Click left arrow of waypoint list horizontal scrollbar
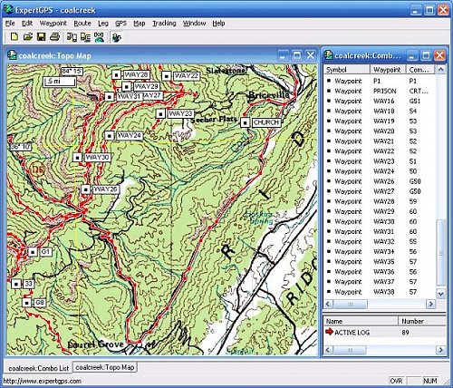453x388 pixels. (x=329, y=304)
